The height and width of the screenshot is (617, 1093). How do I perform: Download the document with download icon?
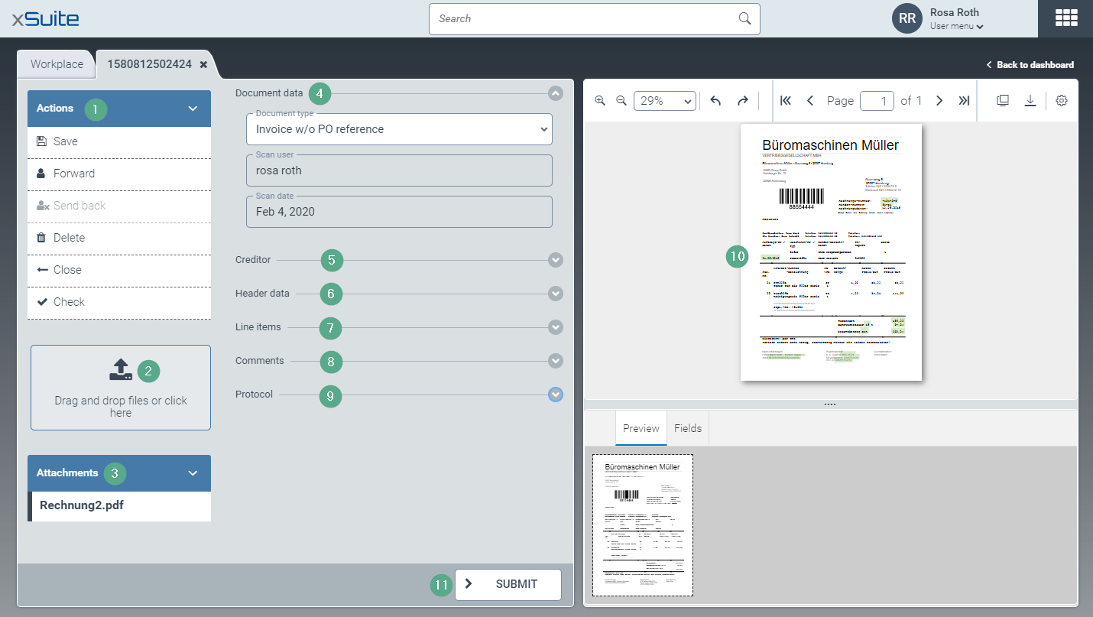pyautogui.click(x=1030, y=100)
